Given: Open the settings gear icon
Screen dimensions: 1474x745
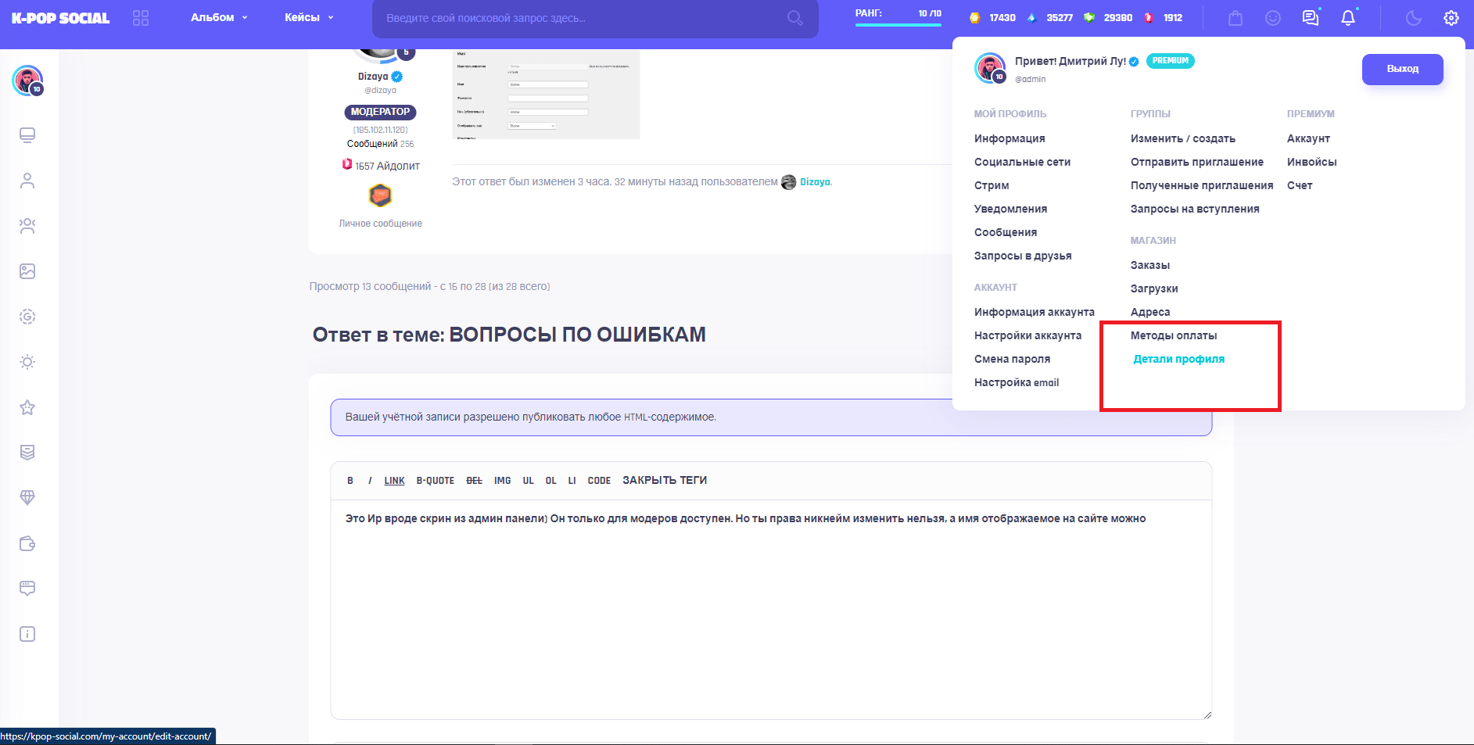Looking at the screenshot, I should pos(1451,18).
